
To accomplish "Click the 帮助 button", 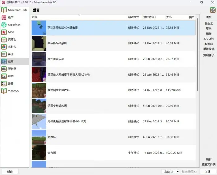I will coord(10,172).
